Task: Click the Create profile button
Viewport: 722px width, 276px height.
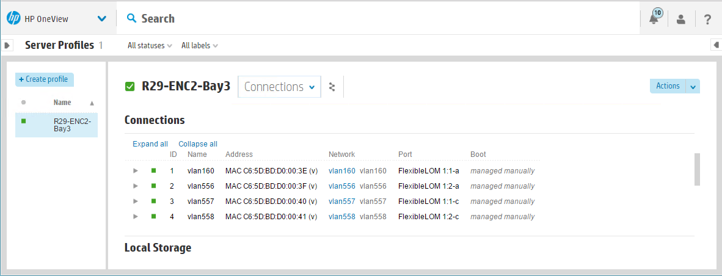Action: coord(44,79)
